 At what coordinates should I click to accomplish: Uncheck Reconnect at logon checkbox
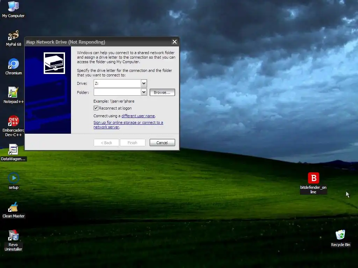pyautogui.click(x=96, y=108)
